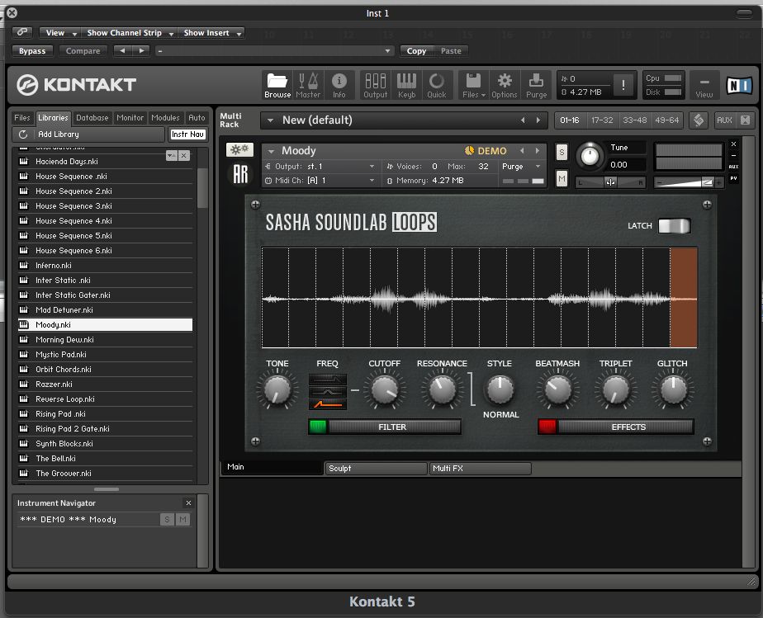Toggle the red EFFECTS power light
The image size is (763, 618).
click(x=547, y=427)
